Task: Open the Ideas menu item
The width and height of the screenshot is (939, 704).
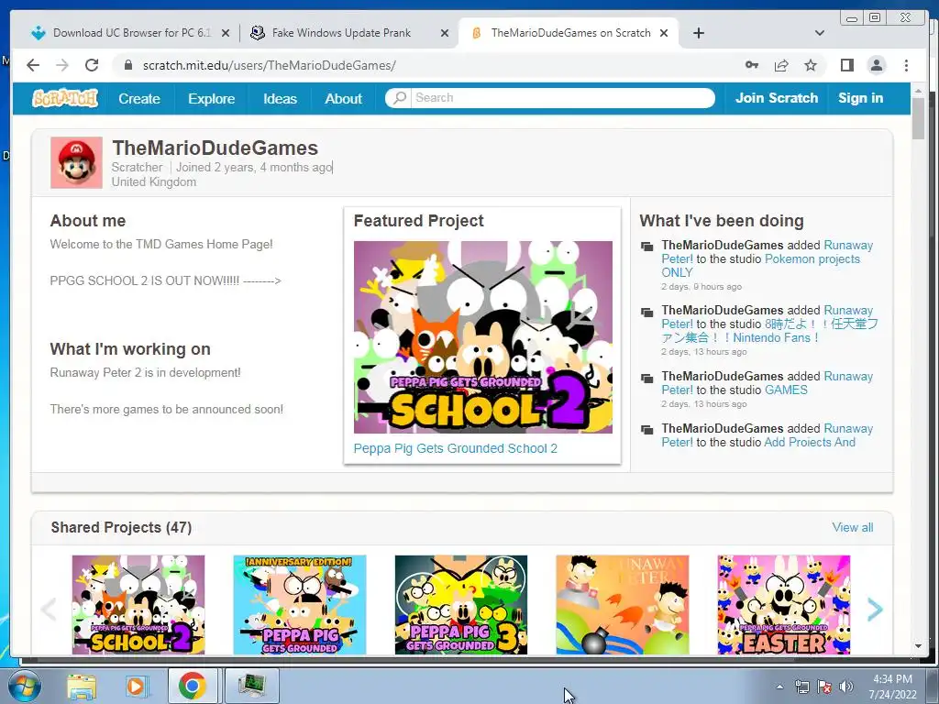Action: point(280,98)
